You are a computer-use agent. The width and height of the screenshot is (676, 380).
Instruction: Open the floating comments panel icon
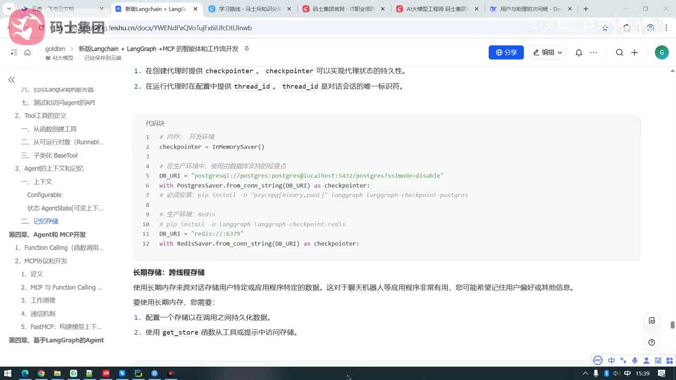[652, 321]
